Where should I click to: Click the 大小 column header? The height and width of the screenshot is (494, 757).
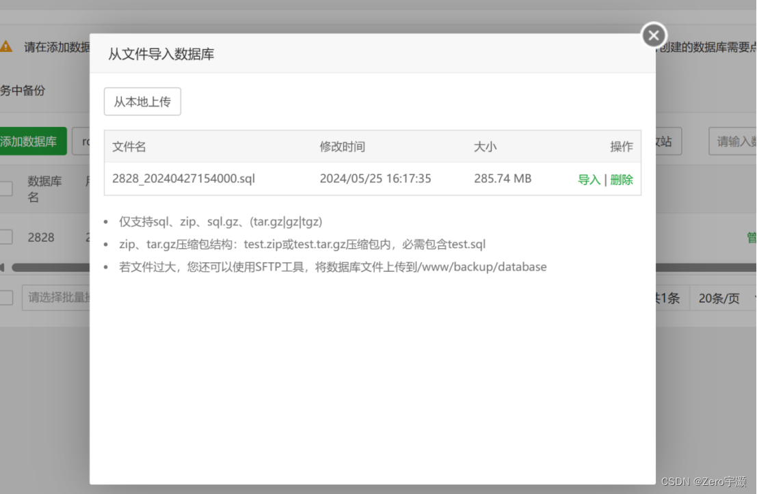click(x=486, y=147)
